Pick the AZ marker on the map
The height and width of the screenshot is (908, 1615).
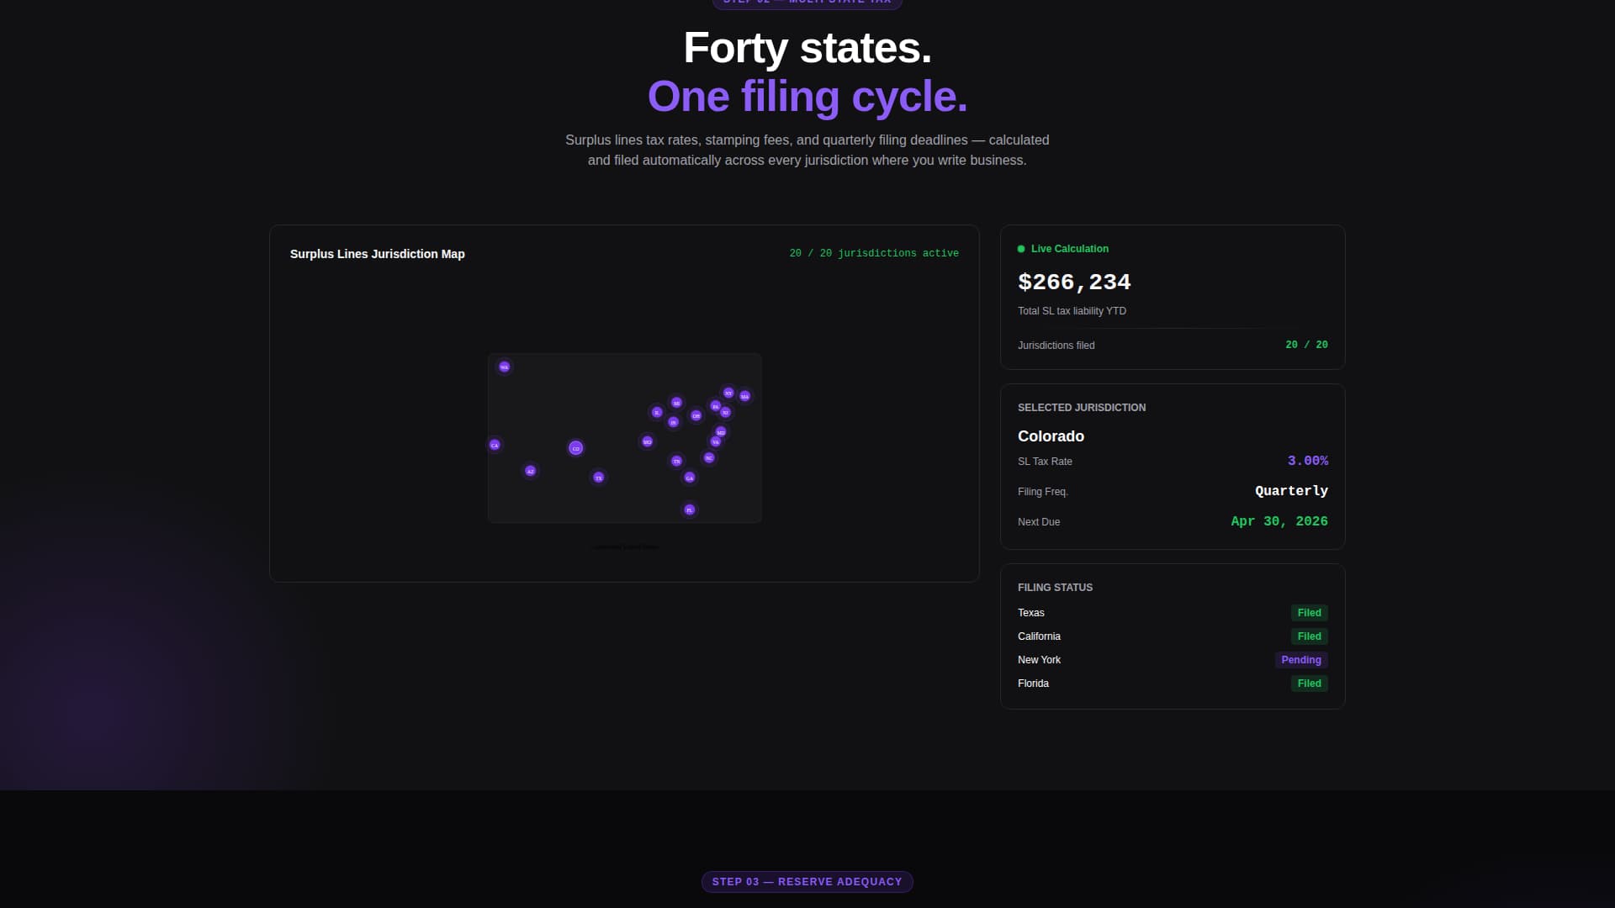pyautogui.click(x=530, y=471)
